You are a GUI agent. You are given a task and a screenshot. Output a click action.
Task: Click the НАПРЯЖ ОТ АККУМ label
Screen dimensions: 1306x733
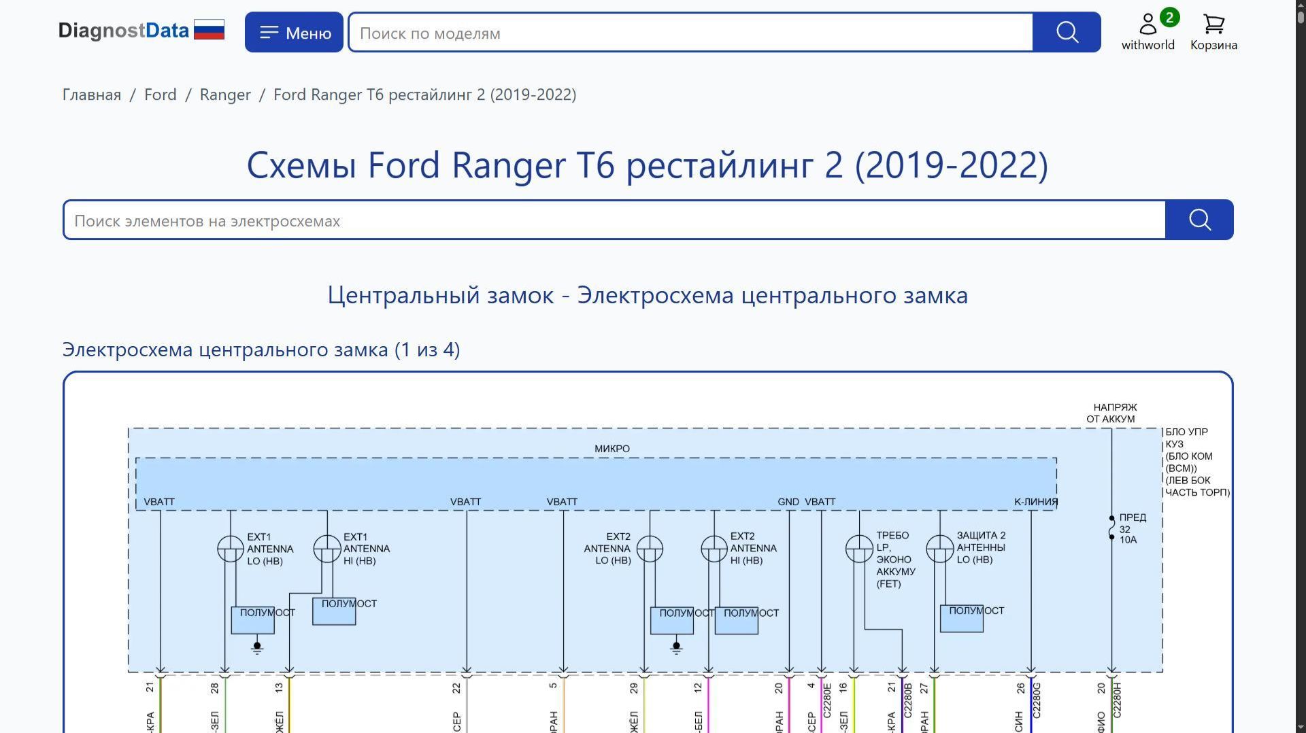pyautogui.click(x=1111, y=413)
